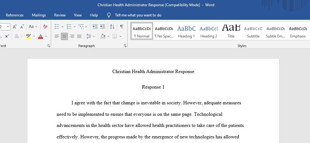Open the text highlight color dropdown arrow
The width and height of the screenshot is (310, 143).
pyautogui.click(x=34, y=36)
